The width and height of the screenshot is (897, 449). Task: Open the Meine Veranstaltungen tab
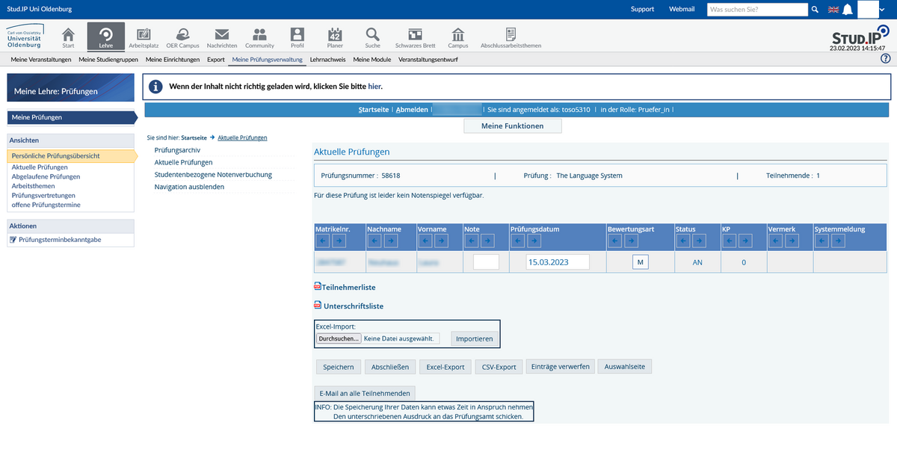[40, 59]
